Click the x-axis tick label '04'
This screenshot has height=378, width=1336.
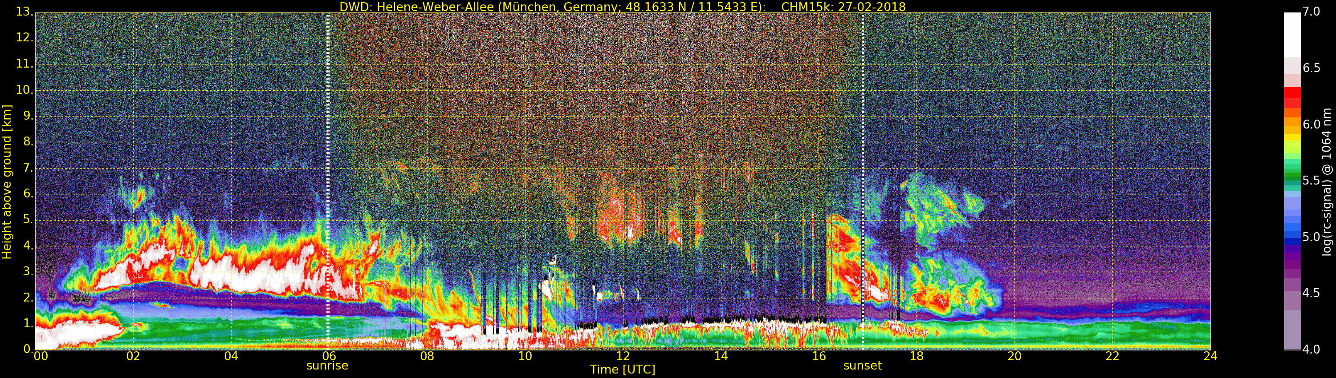[x=231, y=356]
